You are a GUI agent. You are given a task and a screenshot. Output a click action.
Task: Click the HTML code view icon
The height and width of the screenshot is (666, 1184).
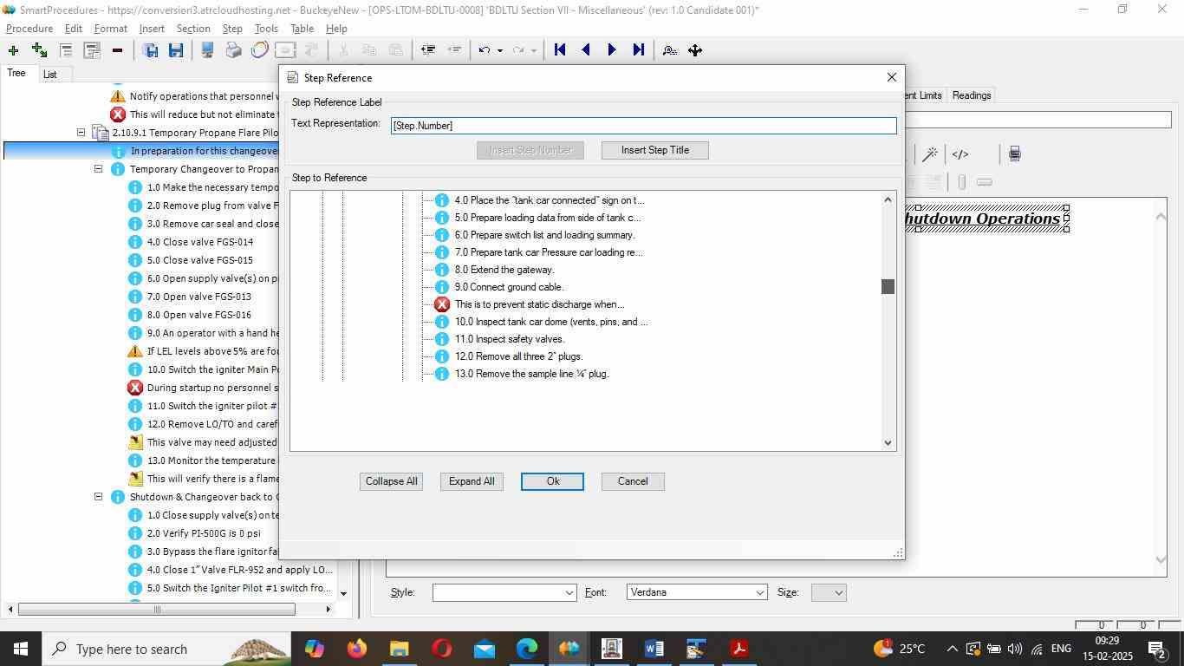point(960,154)
